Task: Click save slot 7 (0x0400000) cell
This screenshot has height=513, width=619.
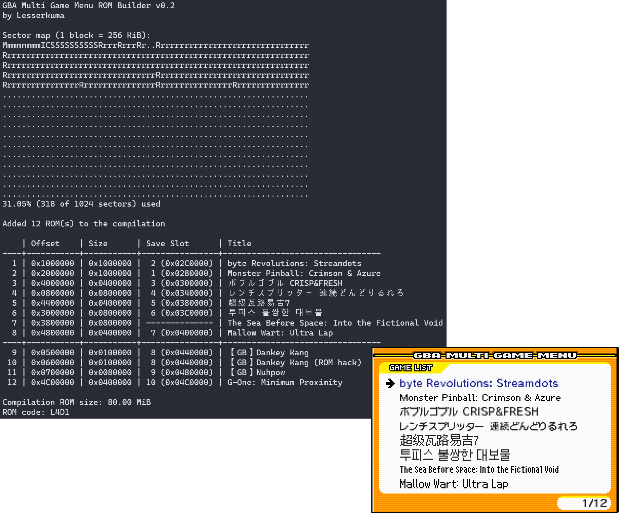Action: [182, 333]
